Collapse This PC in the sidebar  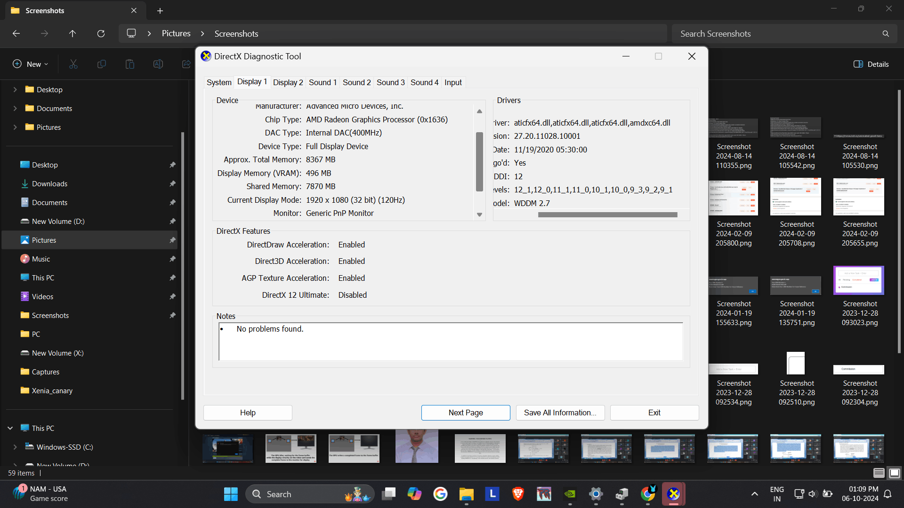10,428
